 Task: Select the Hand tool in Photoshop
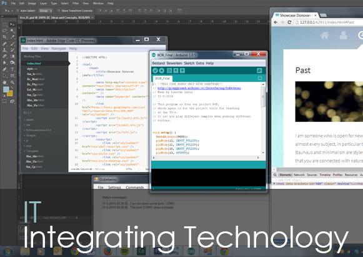point(4,82)
